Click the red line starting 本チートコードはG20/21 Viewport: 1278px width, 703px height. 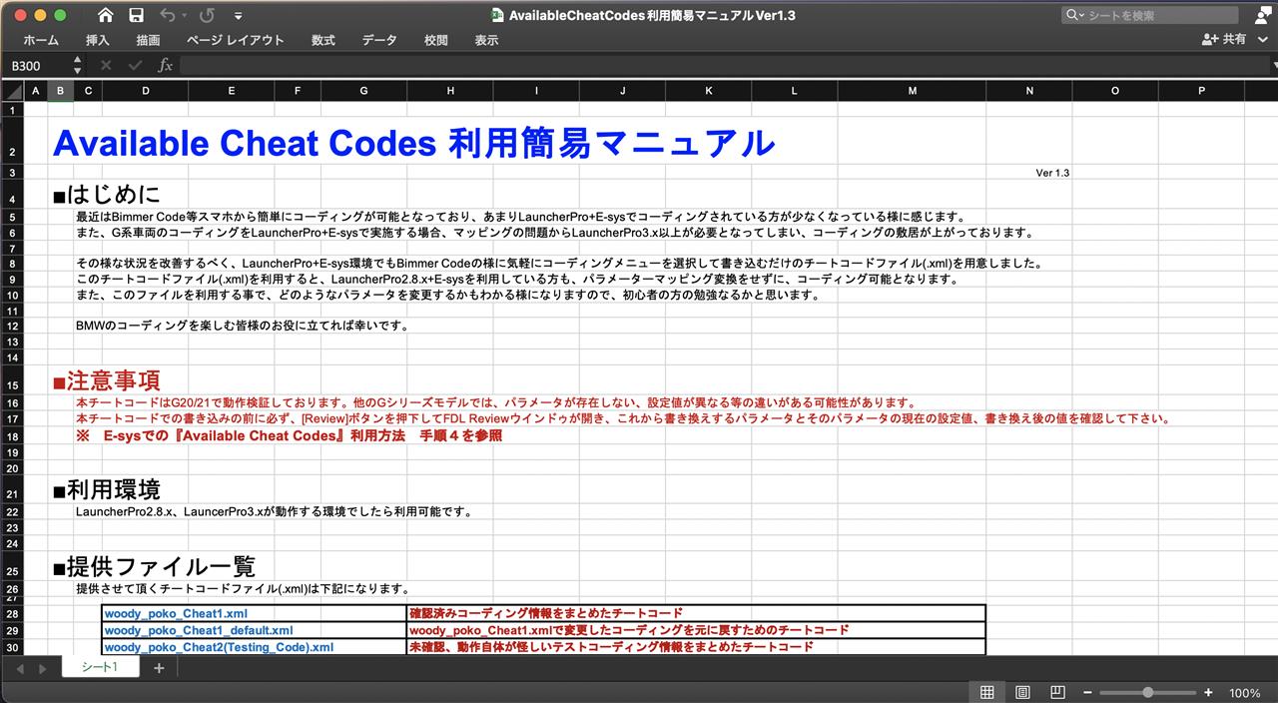(x=496, y=402)
